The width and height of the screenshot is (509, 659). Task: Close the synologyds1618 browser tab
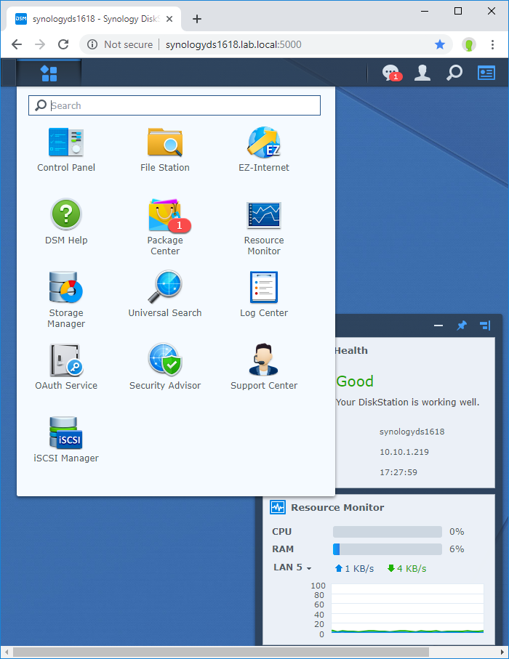169,19
